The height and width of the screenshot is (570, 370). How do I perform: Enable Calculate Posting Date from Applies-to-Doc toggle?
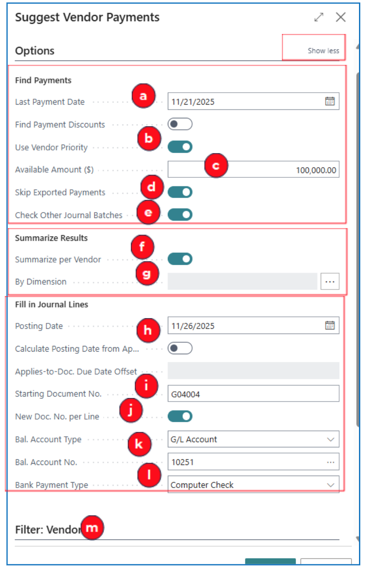pos(180,349)
